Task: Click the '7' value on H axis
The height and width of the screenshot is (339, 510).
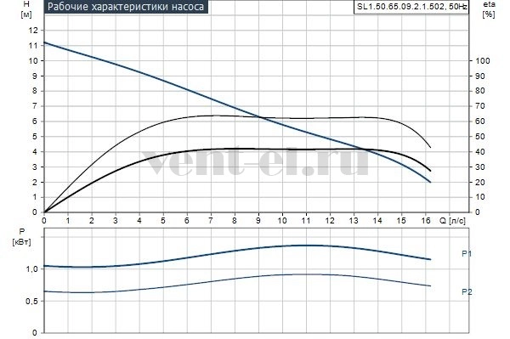Action: [x=35, y=106]
